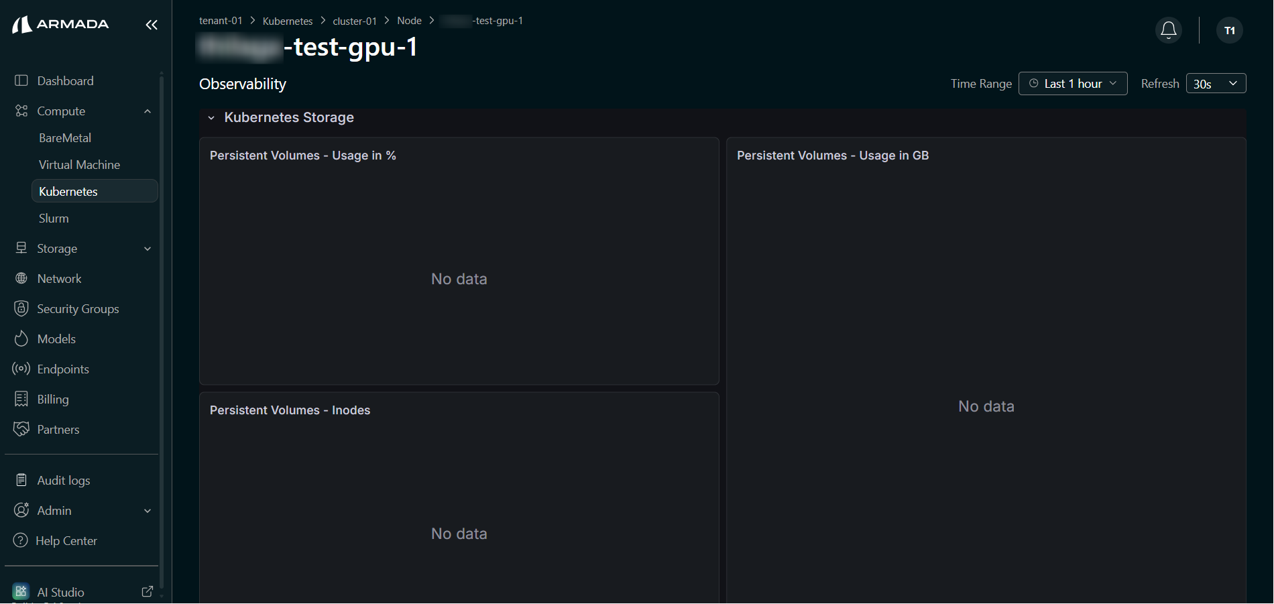Screen dimensions: 1274x604
Task: Open Security Groups page
Action: coord(78,308)
